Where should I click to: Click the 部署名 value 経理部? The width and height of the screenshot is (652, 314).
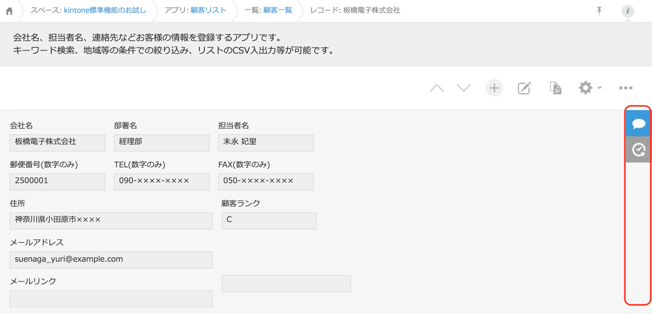coord(162,143)
